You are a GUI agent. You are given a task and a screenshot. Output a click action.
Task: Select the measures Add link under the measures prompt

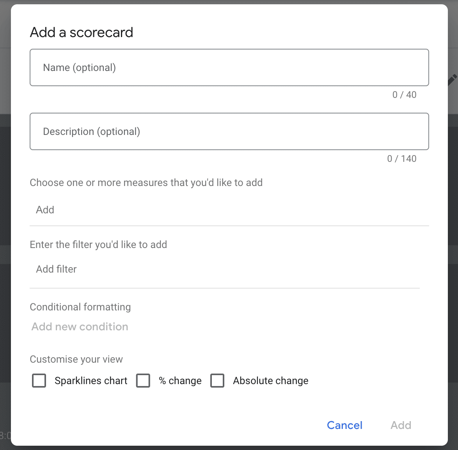click(45, 210)
